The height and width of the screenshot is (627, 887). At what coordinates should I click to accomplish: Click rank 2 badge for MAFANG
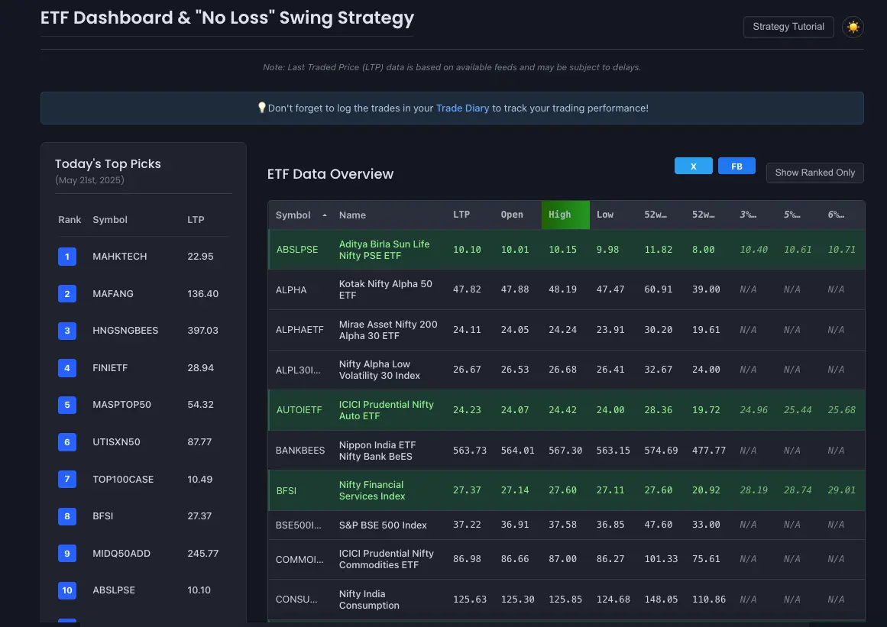[x=66, y=294]
